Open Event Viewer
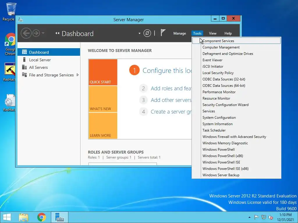The width and height of the screenshot is (298, 223). click(236, 60)
